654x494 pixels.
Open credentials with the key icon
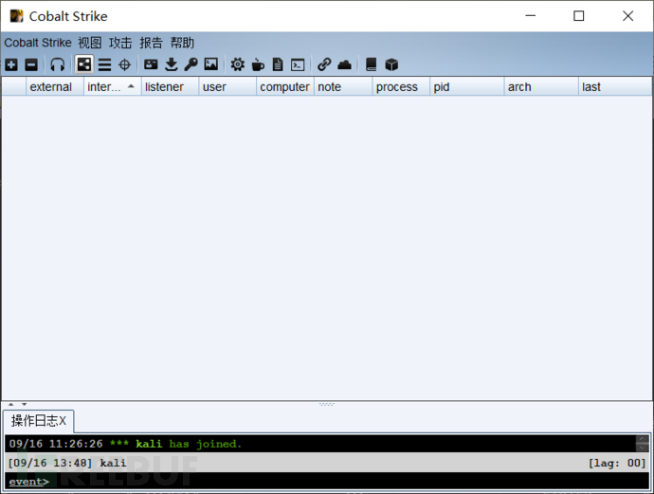[x=191, y=64]
